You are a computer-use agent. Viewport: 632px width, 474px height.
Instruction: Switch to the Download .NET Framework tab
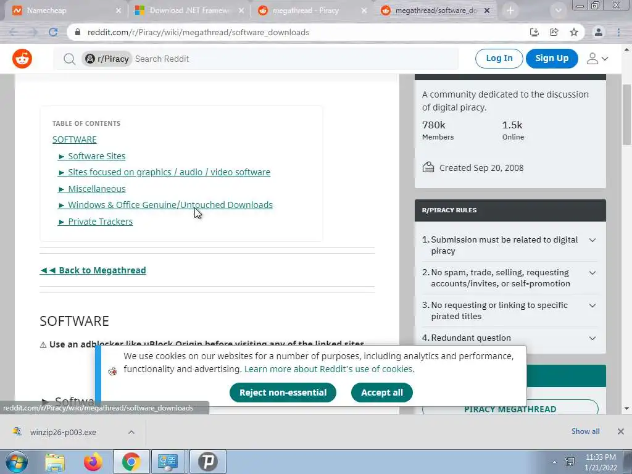pos(188,11)
